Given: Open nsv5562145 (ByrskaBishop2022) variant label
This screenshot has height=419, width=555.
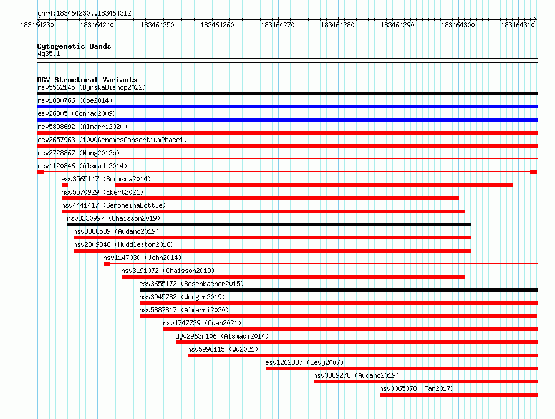Looking at the screenshot, I should click(x=92, y=87).
